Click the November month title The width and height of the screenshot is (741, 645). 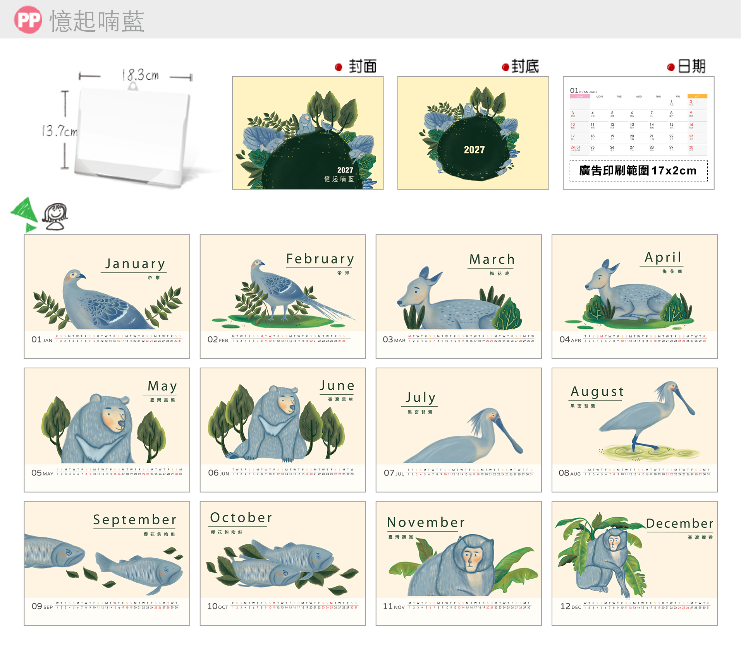(x=426, y=523)
